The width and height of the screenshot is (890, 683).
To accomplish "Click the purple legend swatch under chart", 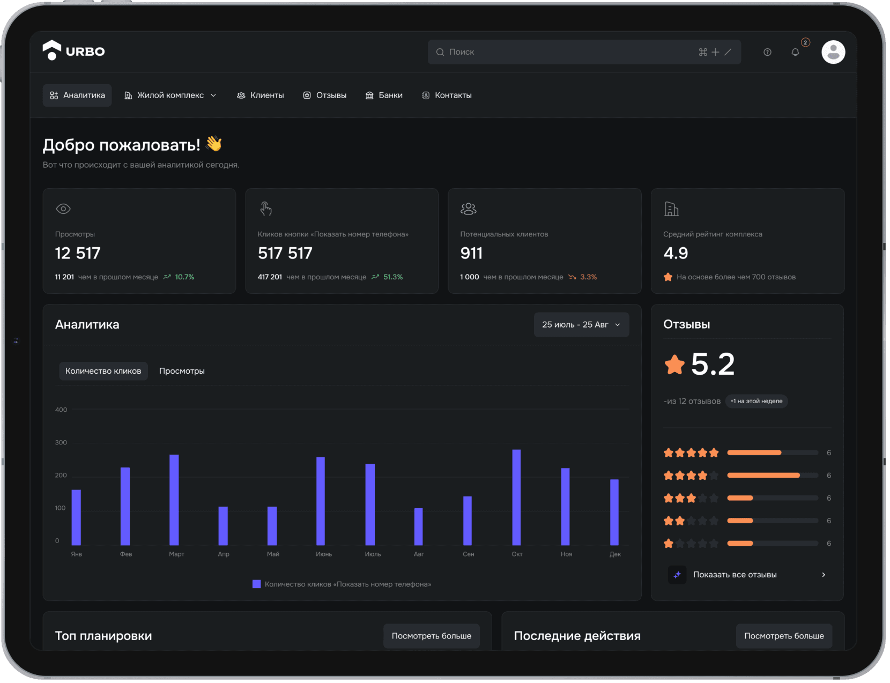I will pos(256,584).
